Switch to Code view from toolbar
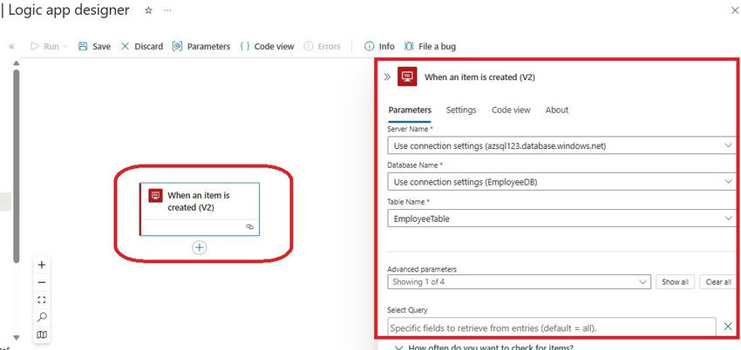Viewport: 741px width, 350px height. (267, 46)
